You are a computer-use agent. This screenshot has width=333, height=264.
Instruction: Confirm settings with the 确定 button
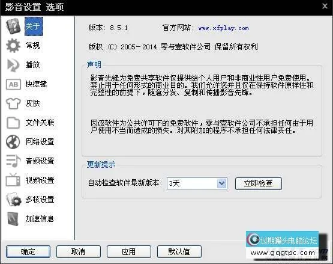[x=28, y=251]
